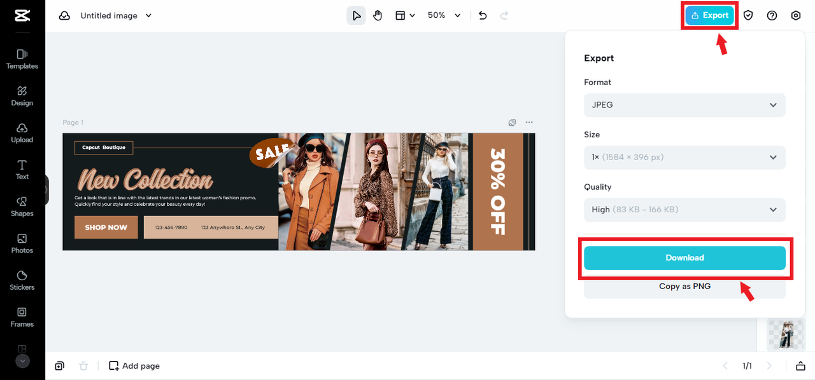The image size is (815, 380).
Task: Open the Size 1× dropdown
Action: (x=684, y=157)
